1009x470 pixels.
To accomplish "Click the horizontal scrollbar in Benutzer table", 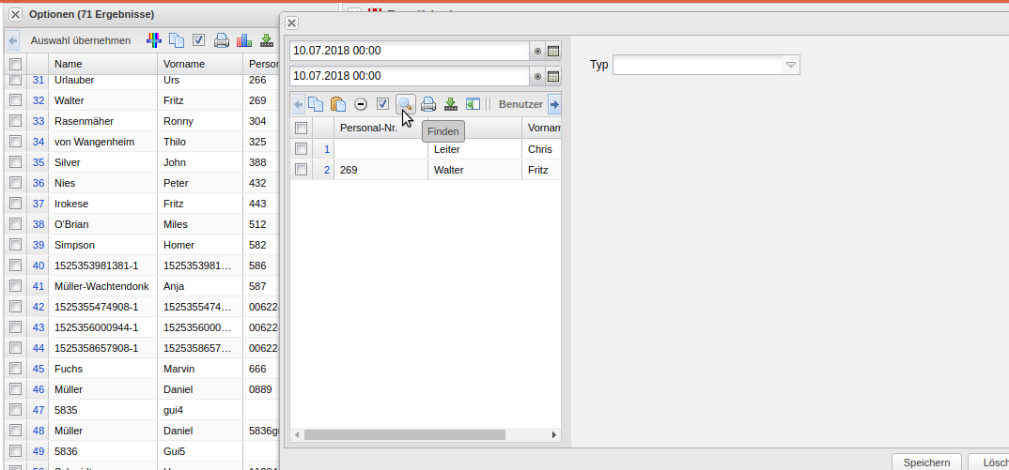I will coord(404,434).
